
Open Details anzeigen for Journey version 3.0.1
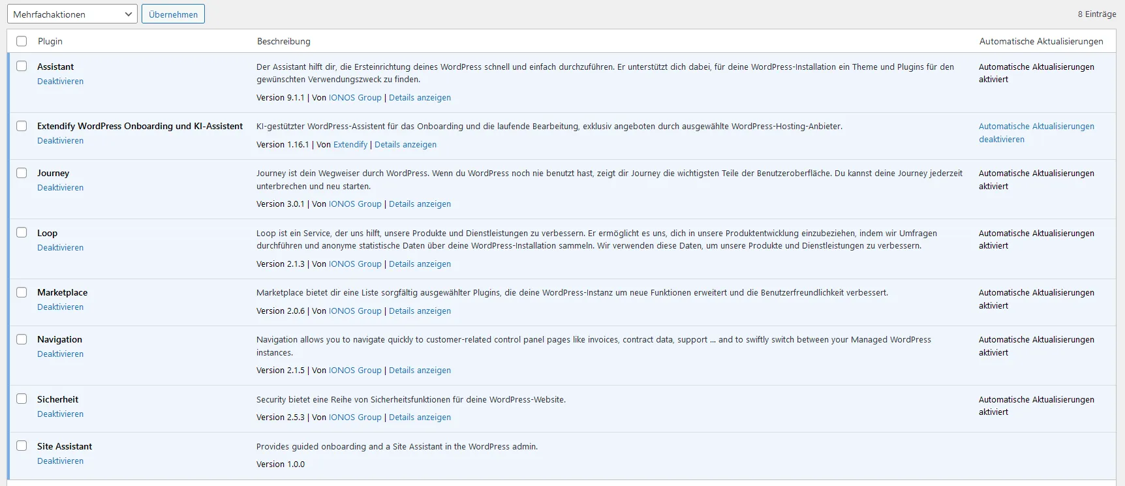click(x=420, y=204)
